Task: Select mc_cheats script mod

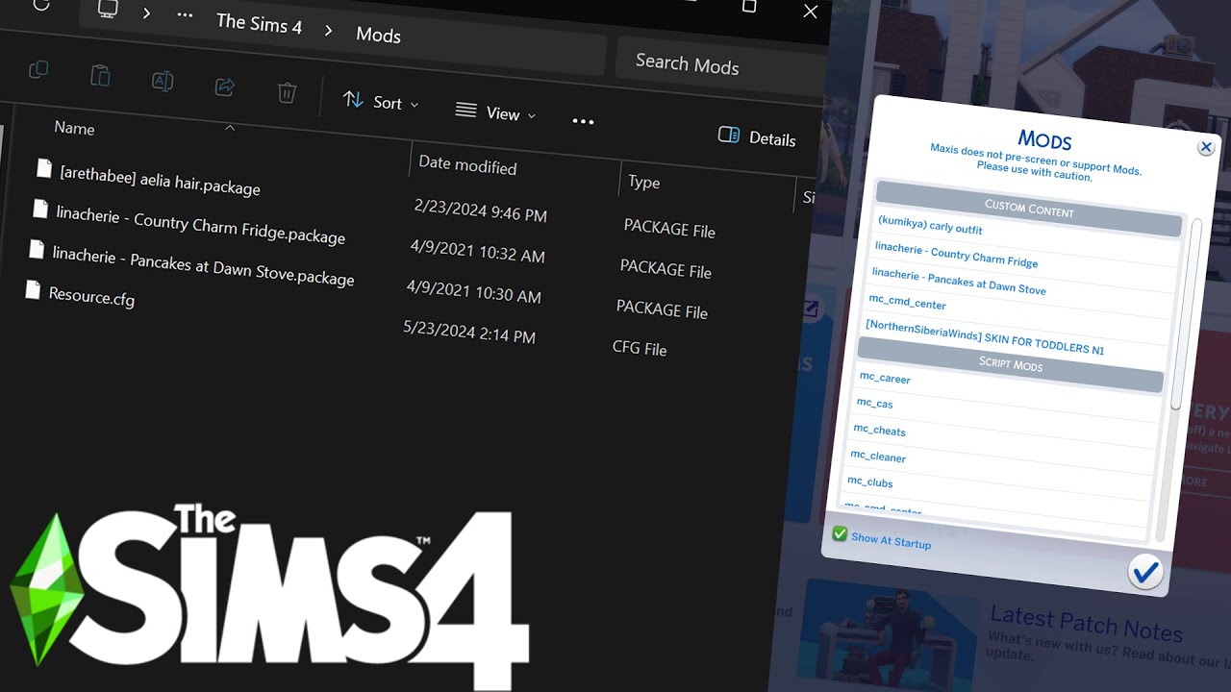Action: coord(879,430)
